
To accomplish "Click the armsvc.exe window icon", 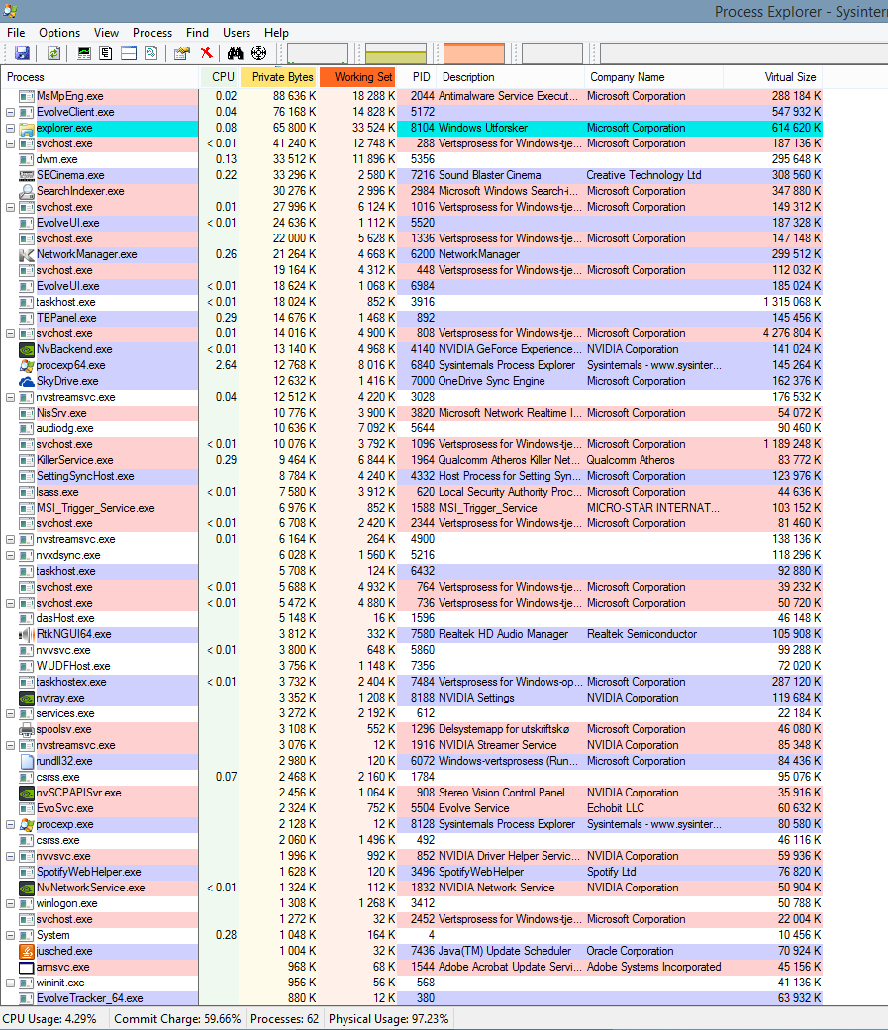I will (27, 967).
